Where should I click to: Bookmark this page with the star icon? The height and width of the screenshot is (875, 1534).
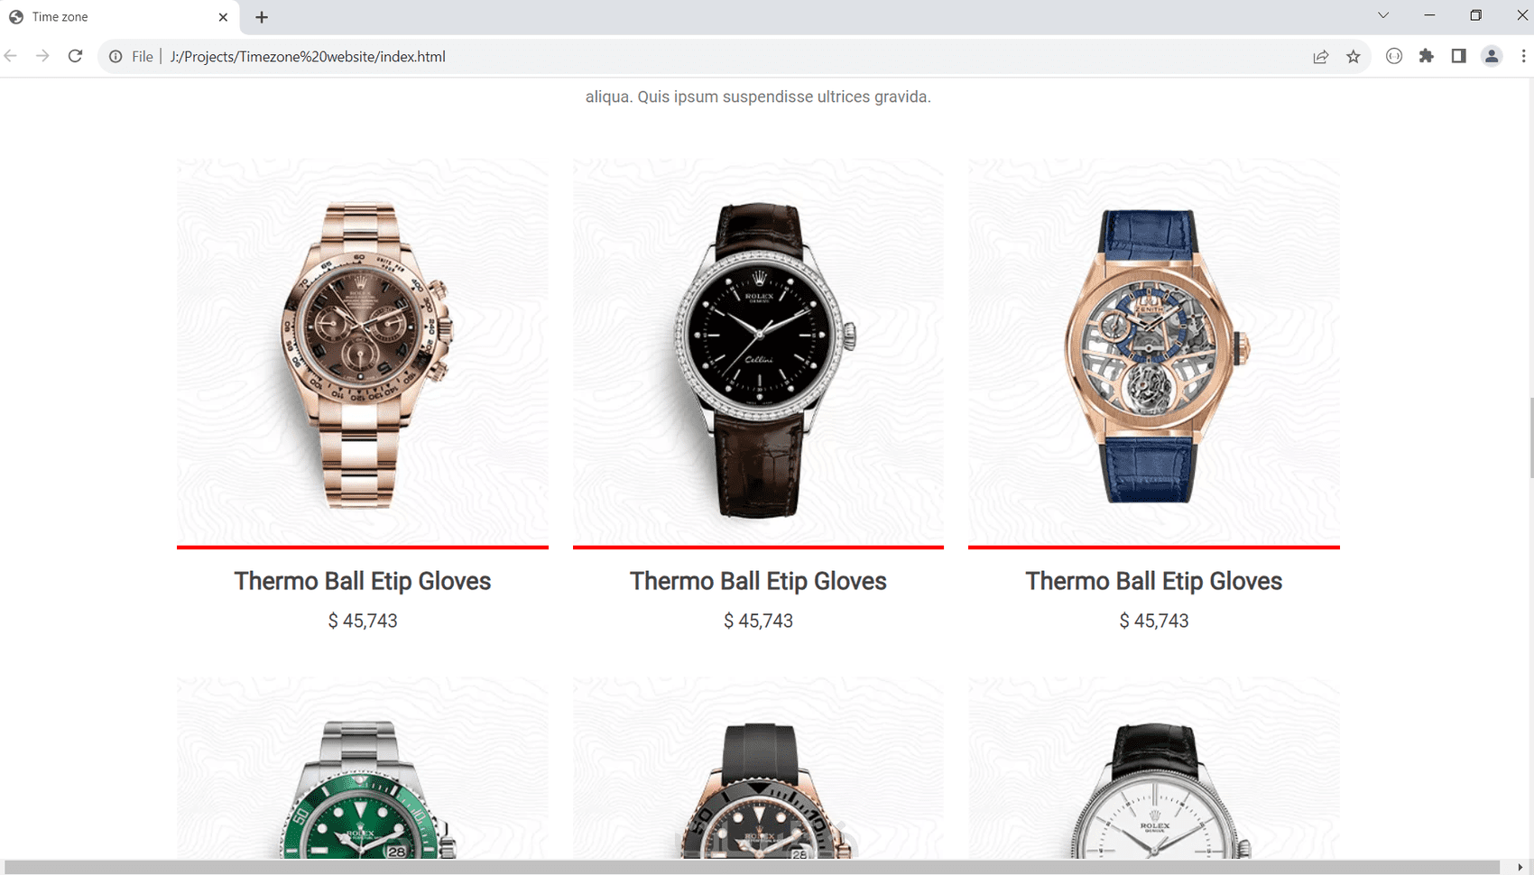1354,57
